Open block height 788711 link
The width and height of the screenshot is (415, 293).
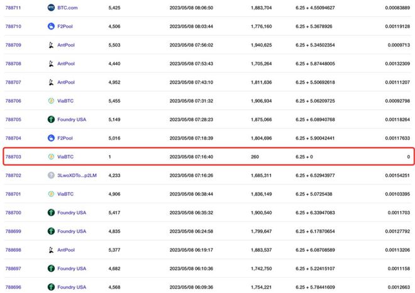pyautogui.click(x=13, y=8)
